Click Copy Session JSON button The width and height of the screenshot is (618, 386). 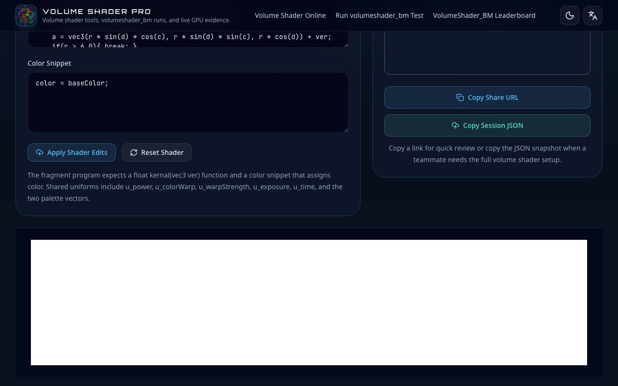pyautogui.click(x=487, y=125)
